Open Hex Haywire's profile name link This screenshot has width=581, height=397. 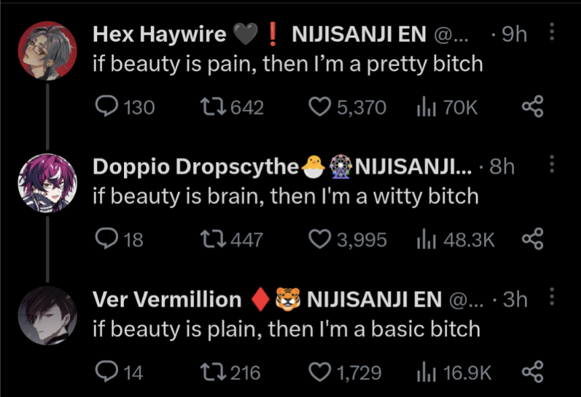click(x=159, y=34)
